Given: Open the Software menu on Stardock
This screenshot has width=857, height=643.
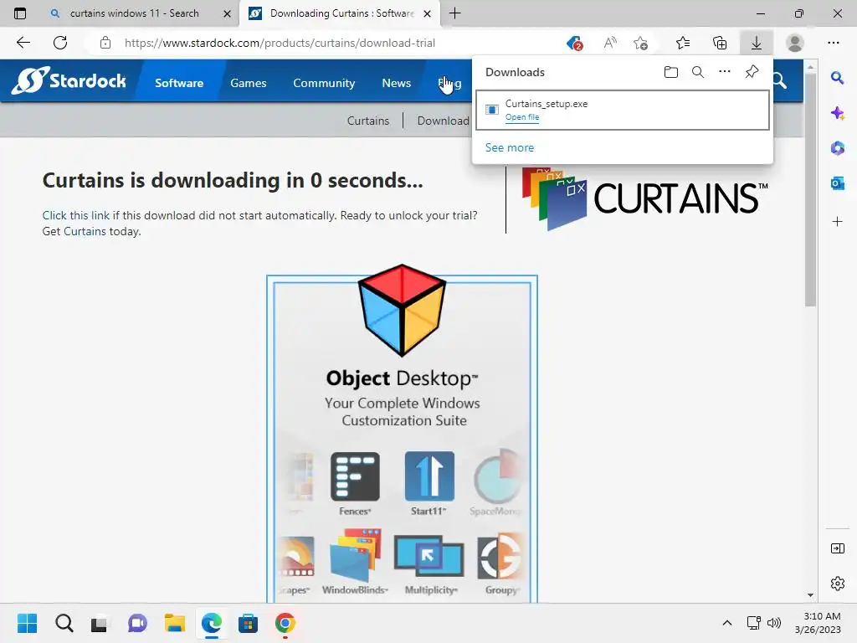Looking at the screenshot, I should 179,83.
